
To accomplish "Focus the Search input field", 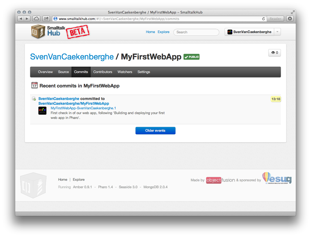I will pos(196,32).
